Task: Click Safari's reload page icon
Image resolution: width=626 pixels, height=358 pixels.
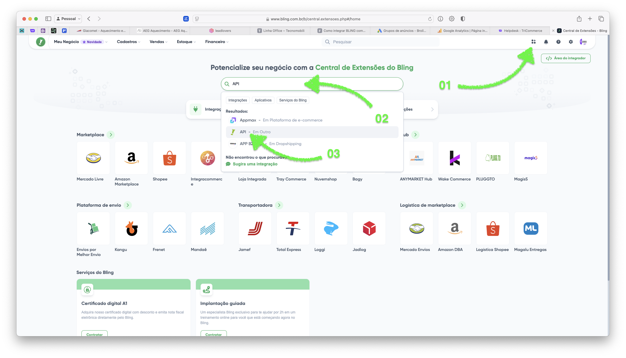Action: pyautogui.click(x=430, y=19)
